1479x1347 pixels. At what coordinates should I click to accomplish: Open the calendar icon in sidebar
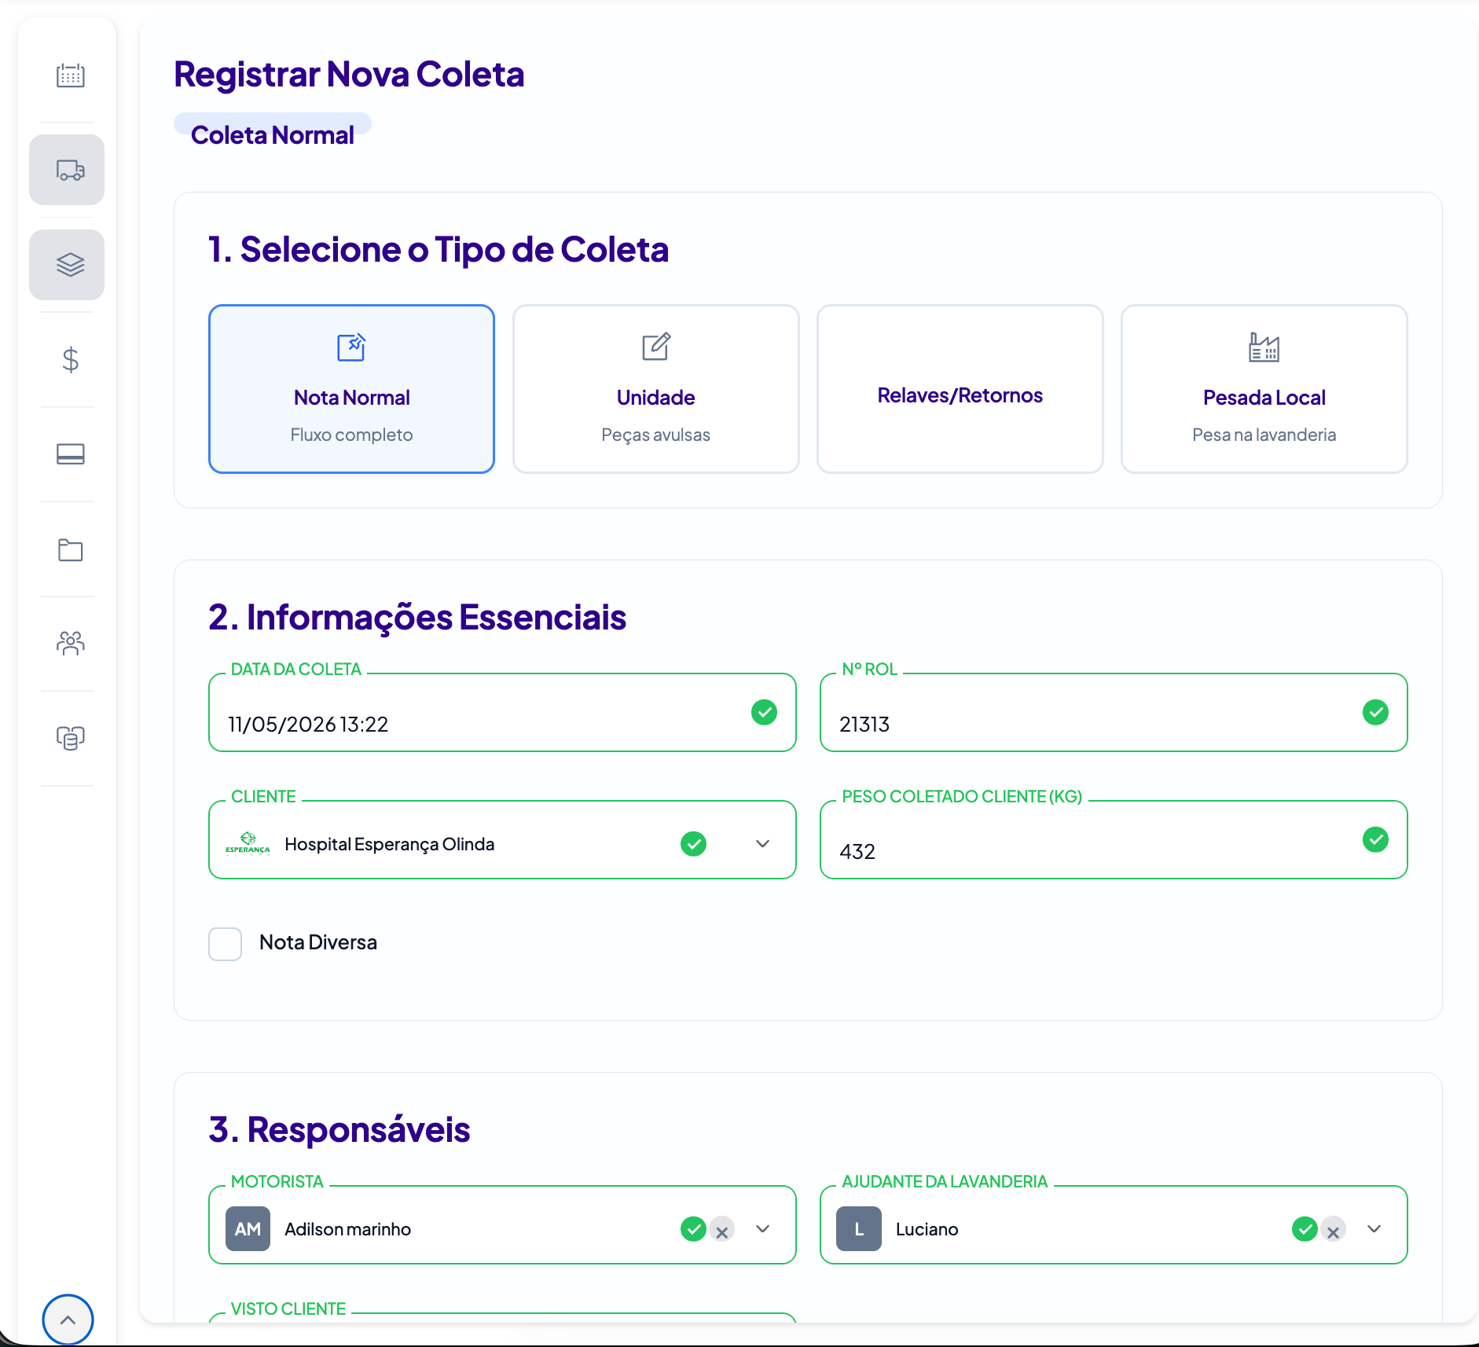(x=70, y=75)
